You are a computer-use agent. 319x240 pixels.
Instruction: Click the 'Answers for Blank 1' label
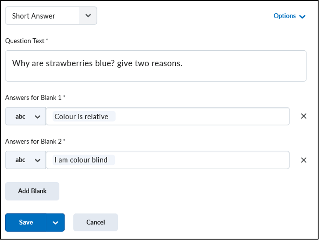33,98
